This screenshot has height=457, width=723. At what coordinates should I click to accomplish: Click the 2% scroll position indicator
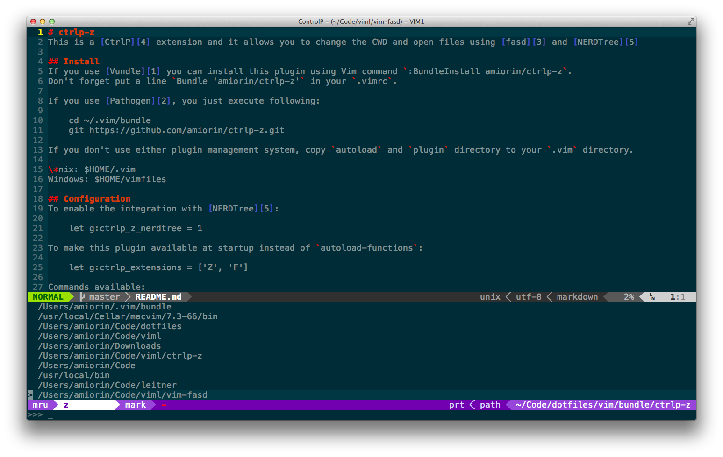click(x=629, y=297)
